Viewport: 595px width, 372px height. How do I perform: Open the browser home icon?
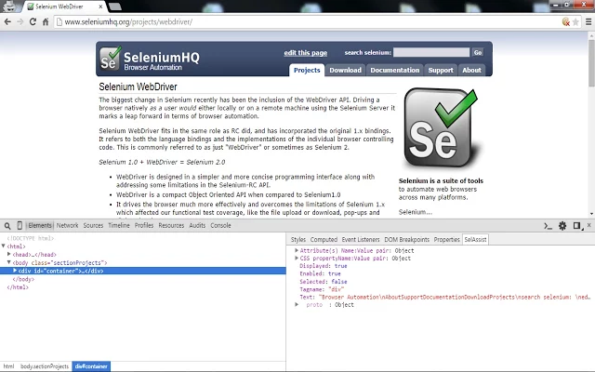(x=46, y=21)
